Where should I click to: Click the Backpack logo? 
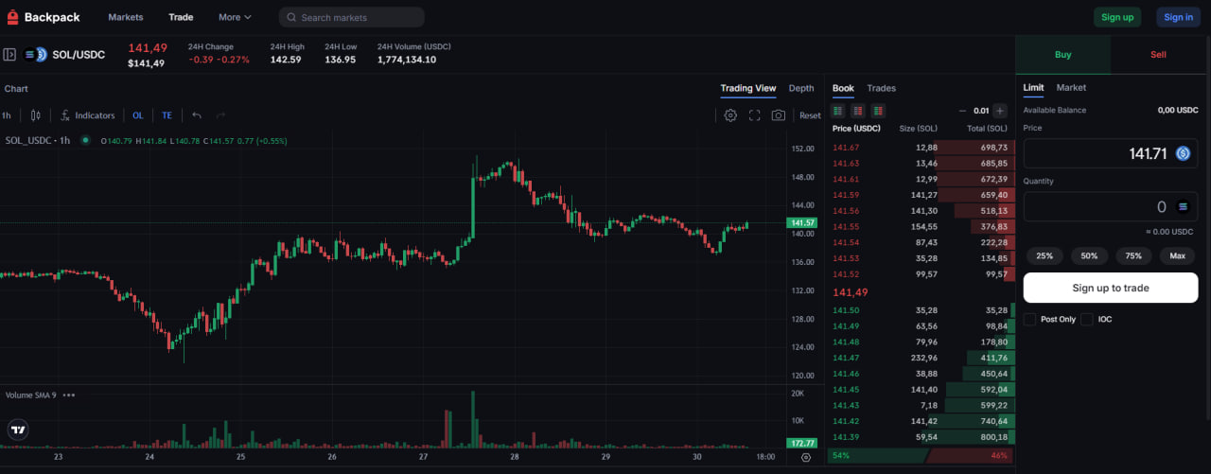tap(44, 17)
